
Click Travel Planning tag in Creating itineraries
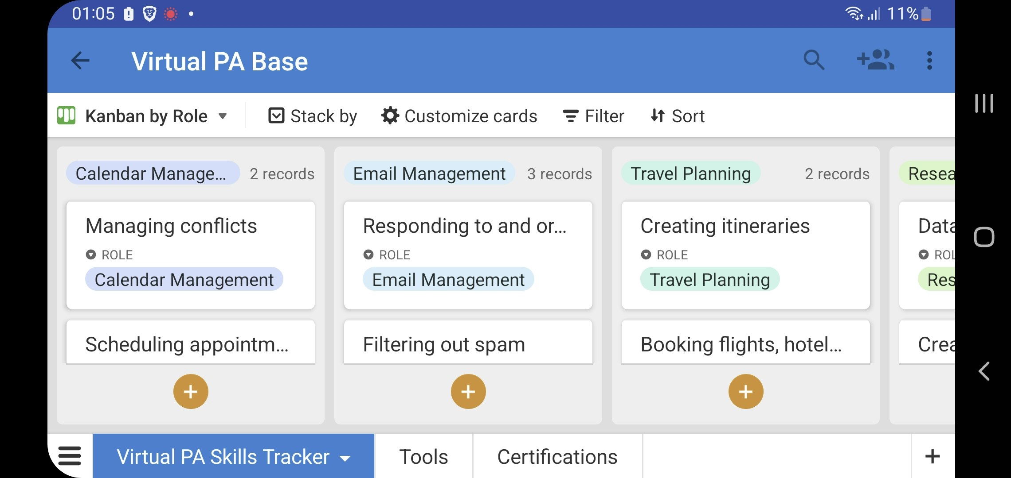[x=709, y=279]
